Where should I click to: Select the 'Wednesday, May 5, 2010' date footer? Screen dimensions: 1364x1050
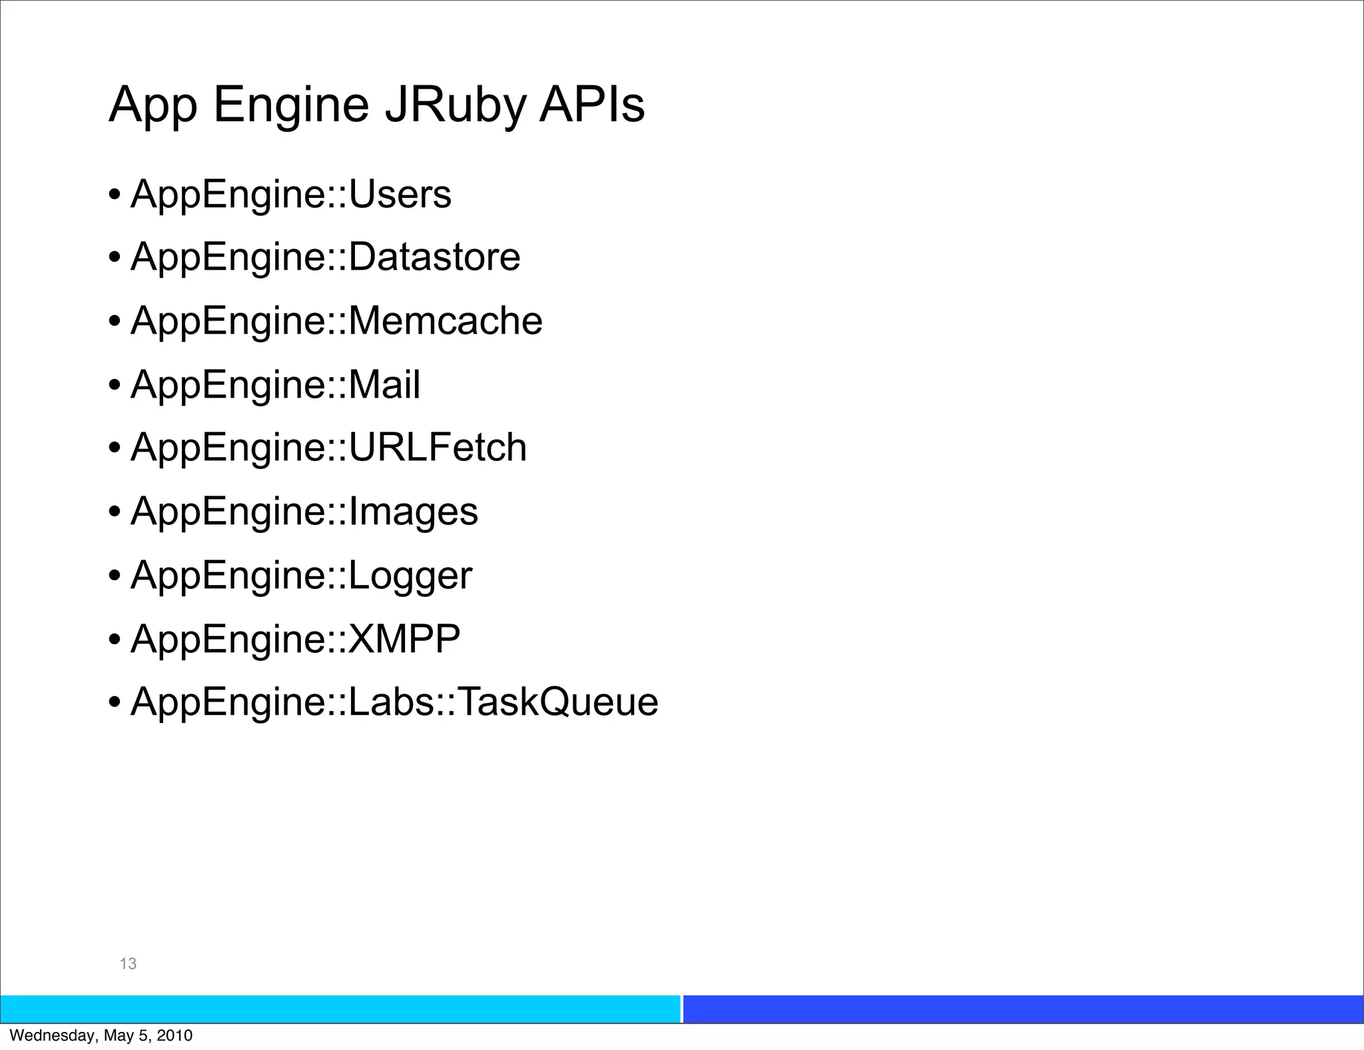(x=101, y=1035)
